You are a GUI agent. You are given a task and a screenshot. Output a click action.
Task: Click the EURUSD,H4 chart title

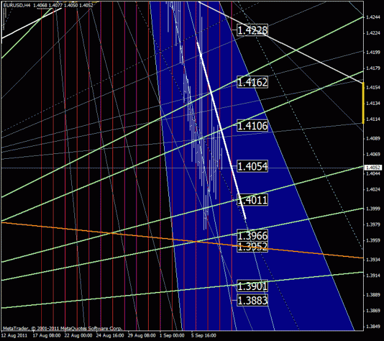(x=17, y=5)
